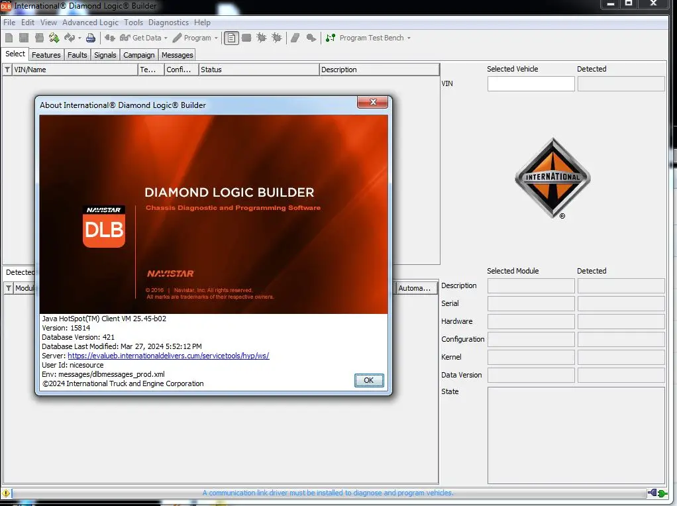Click the "Version: 15814" text
This screenshot has height=506, width=677.
(x=66, y=328)
